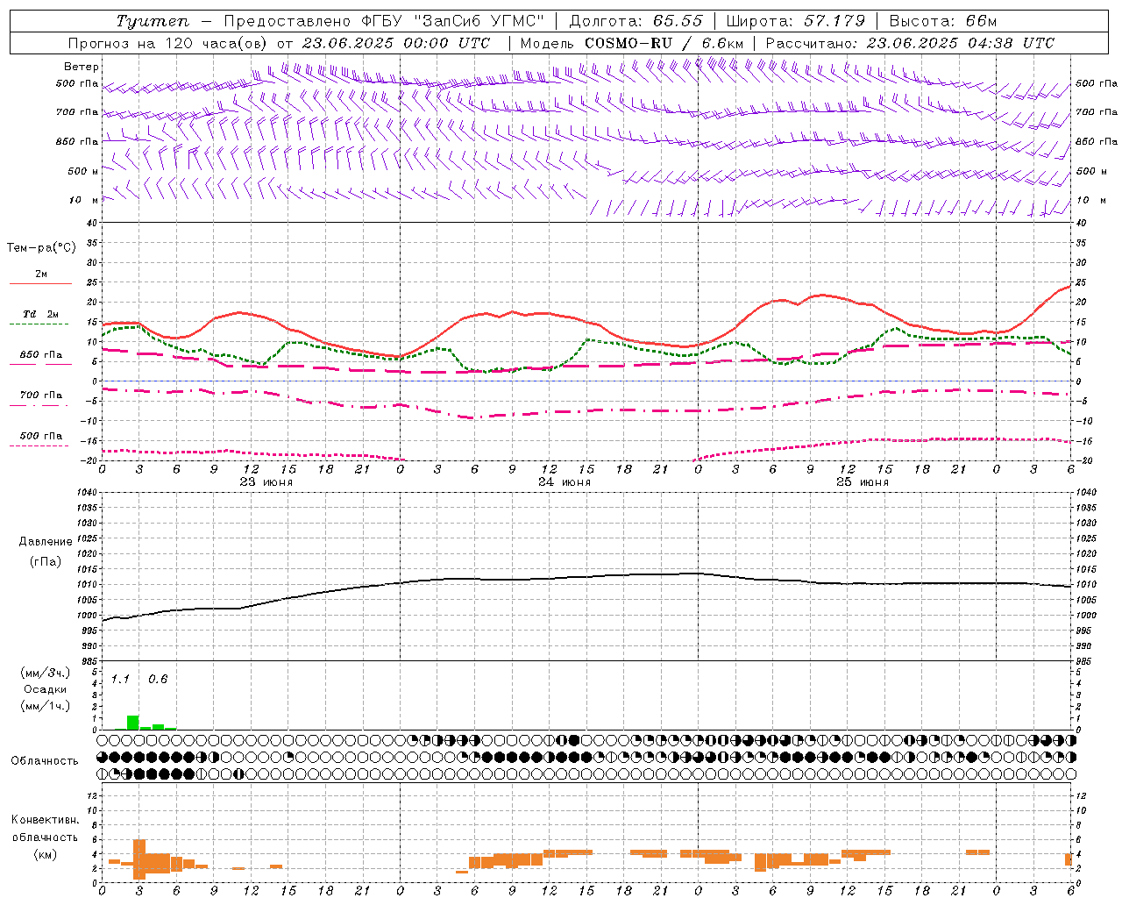
Task: Click the '23 июня' date label
Action: [266, 482]
